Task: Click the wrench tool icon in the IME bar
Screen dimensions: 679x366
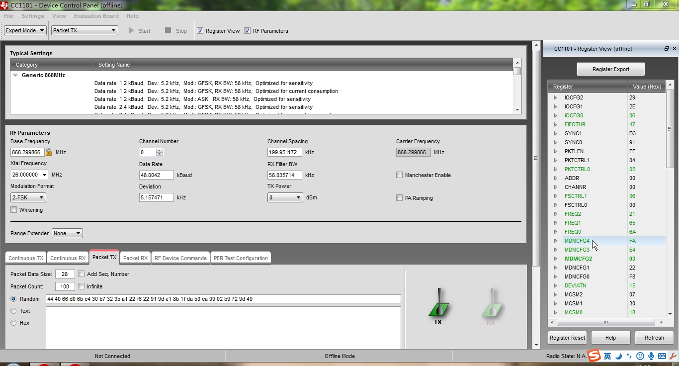Action: (673, 356)
